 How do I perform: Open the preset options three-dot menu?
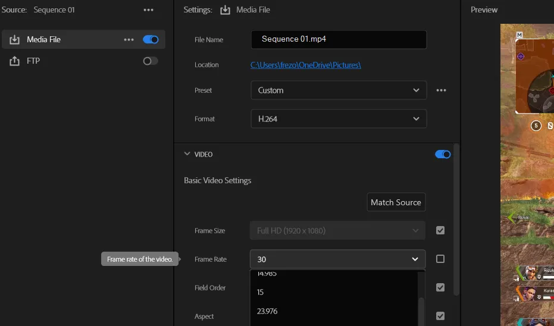(x=441, y=90)
